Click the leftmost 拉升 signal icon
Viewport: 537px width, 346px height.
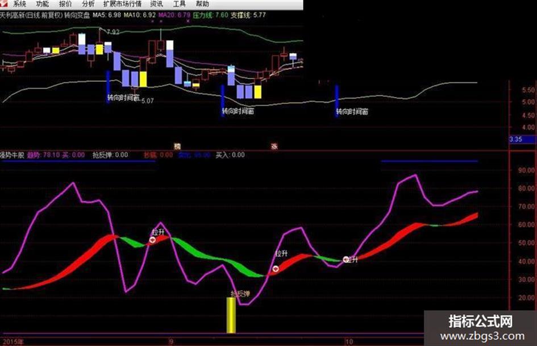pyautogui.click(x=153, y=240)
